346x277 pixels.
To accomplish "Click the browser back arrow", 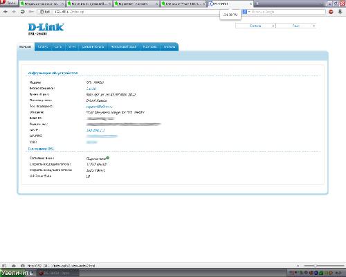I will tap(6, 12).
